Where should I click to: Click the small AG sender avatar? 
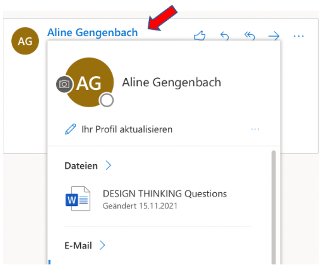[25, 42]
